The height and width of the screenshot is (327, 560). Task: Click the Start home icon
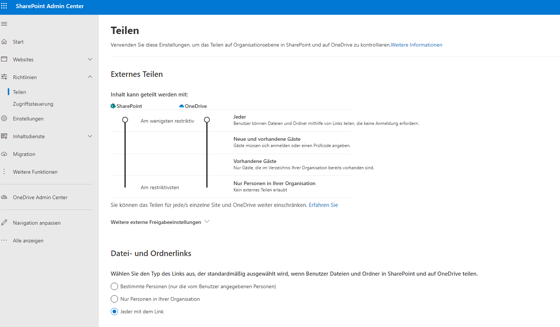pos(4,42)
